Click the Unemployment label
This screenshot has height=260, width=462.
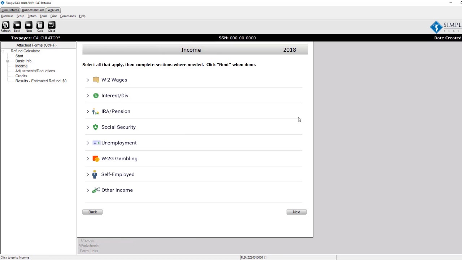tap(119, 143)
